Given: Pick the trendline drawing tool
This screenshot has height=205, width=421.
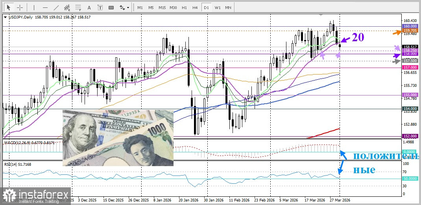Looking at the screenshot, I should pyautogui.click(x=56, y=7).
